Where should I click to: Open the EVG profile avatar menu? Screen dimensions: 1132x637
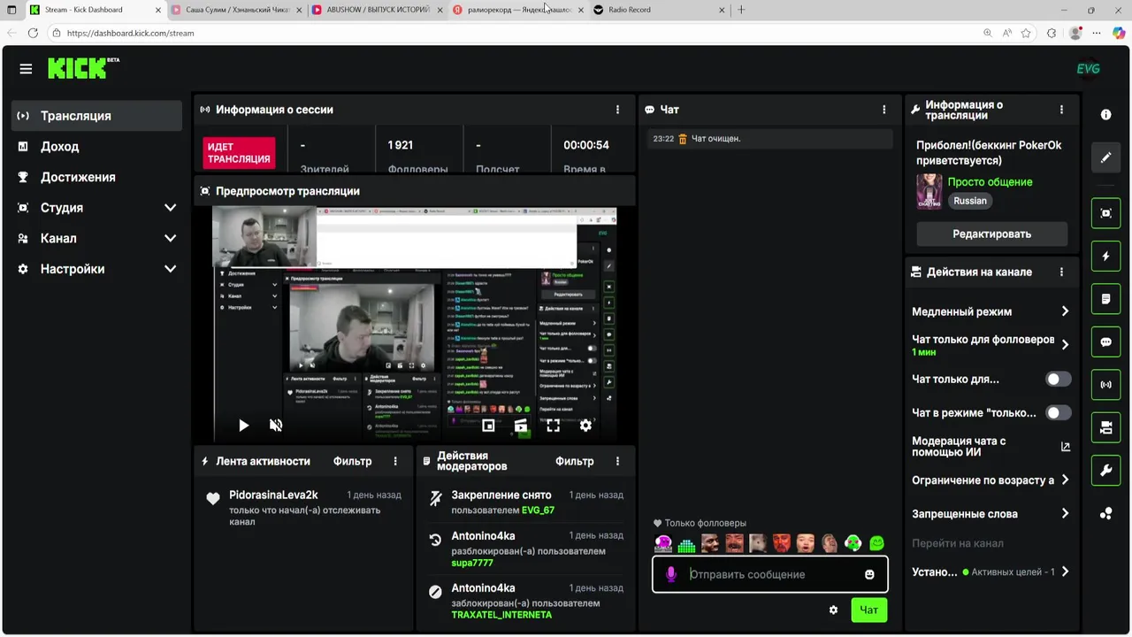click(1088, 69)
